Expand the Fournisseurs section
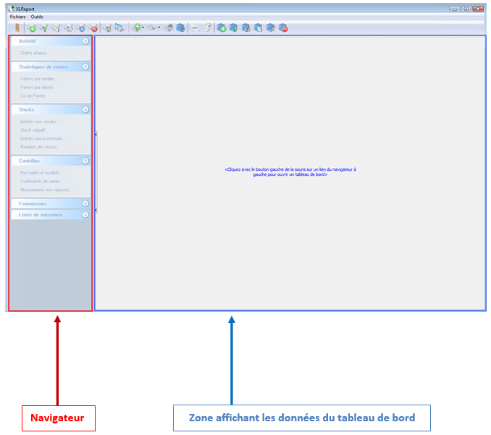This screenshot has height=435, width=491. (85, 203)
